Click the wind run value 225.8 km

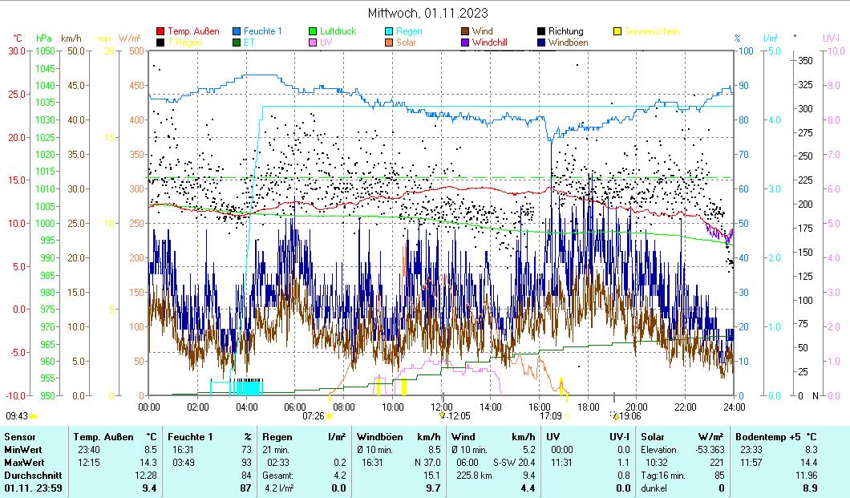tap(475, 476)
